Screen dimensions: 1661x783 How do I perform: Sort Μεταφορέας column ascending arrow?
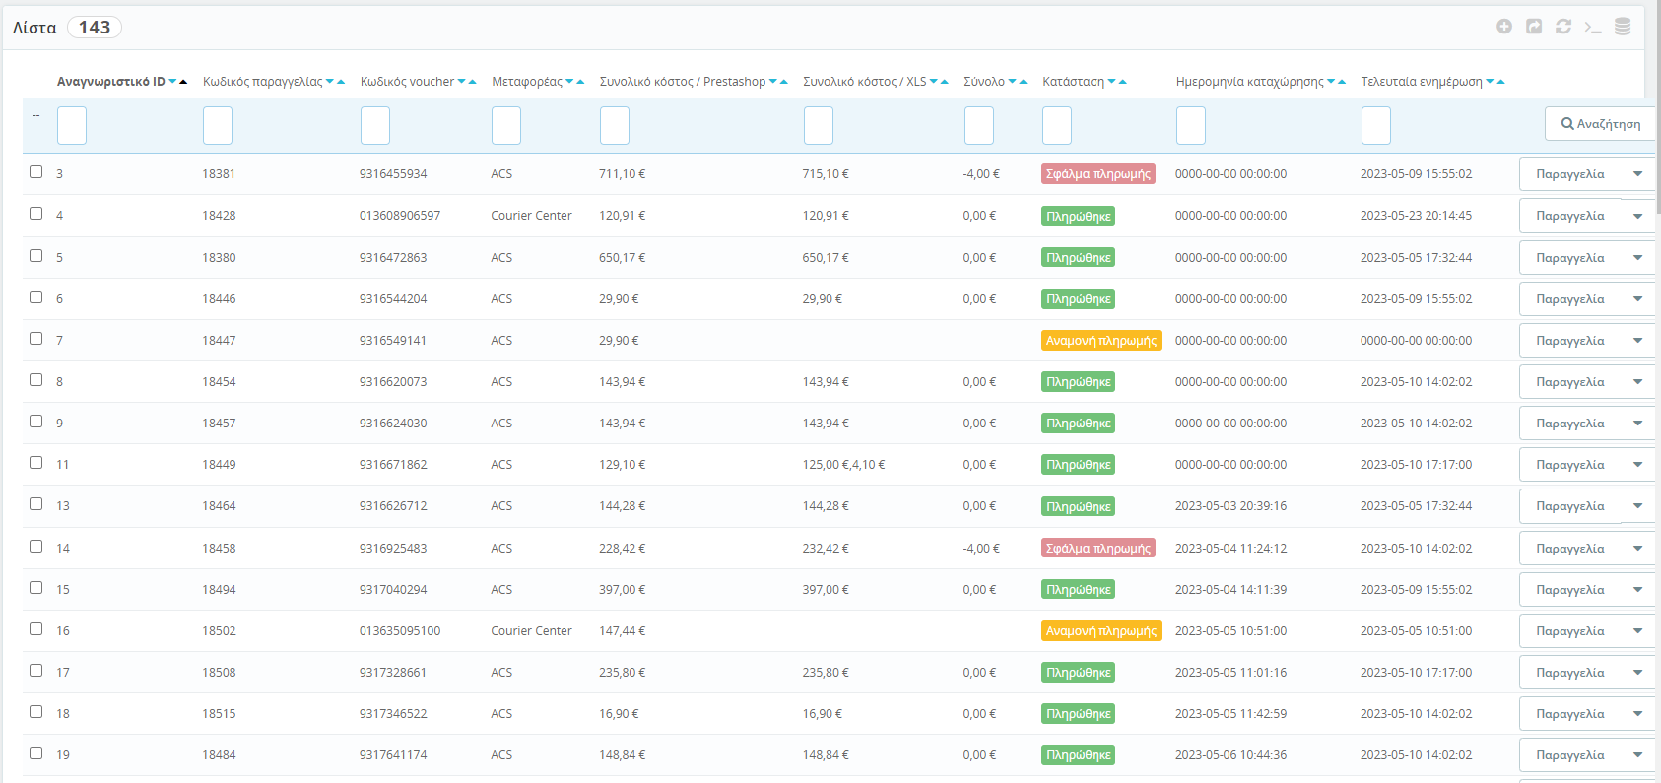tap(580, 82)
